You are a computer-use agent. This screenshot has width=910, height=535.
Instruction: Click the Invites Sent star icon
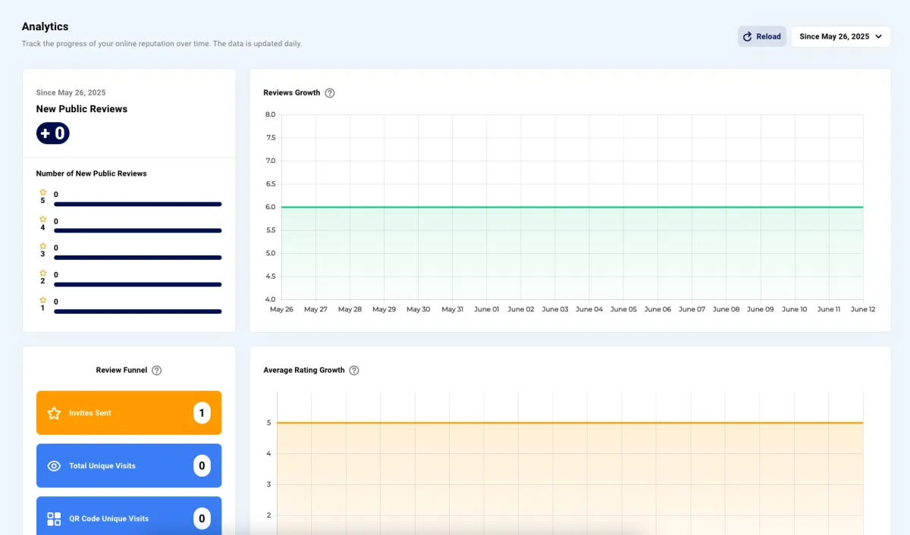[54, 413]
